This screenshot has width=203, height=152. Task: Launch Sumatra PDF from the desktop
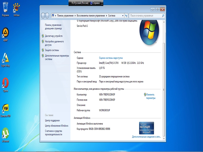pos(5,110)
